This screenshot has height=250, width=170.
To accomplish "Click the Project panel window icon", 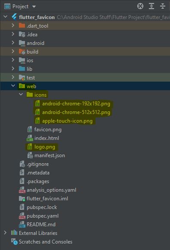I will pos(7,6).
